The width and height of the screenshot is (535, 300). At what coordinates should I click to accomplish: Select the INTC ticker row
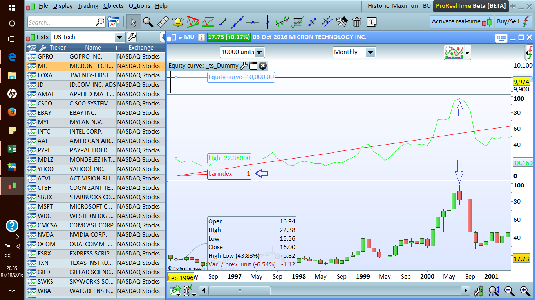click(x=96, y=132)
